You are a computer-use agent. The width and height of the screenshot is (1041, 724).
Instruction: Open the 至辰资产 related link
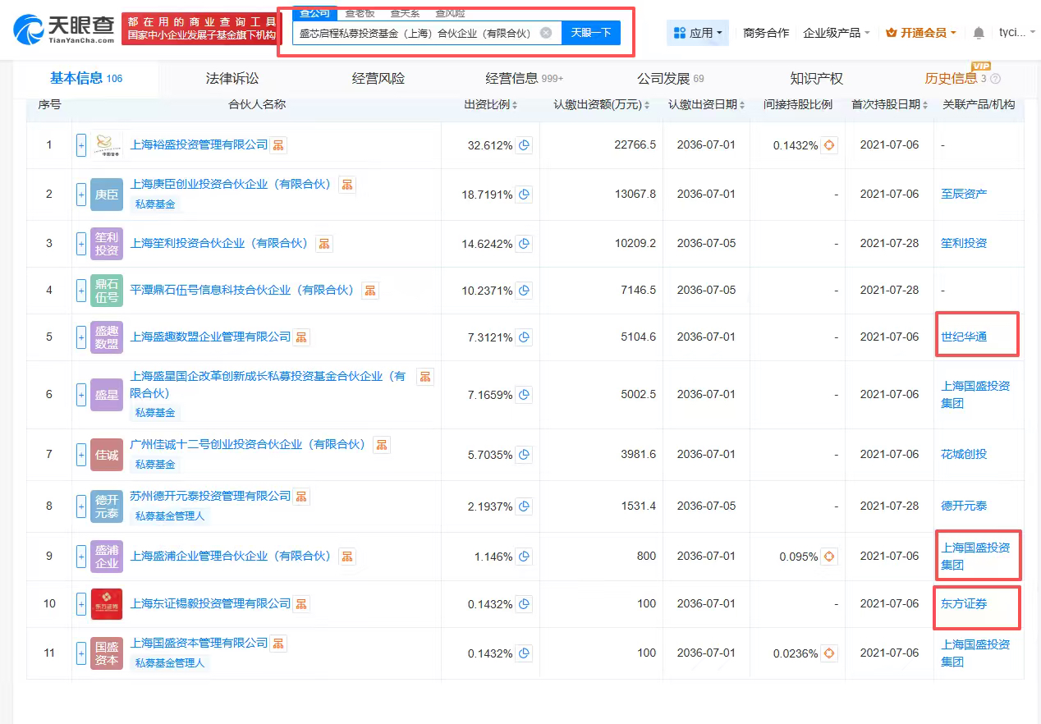click(964, 194)
